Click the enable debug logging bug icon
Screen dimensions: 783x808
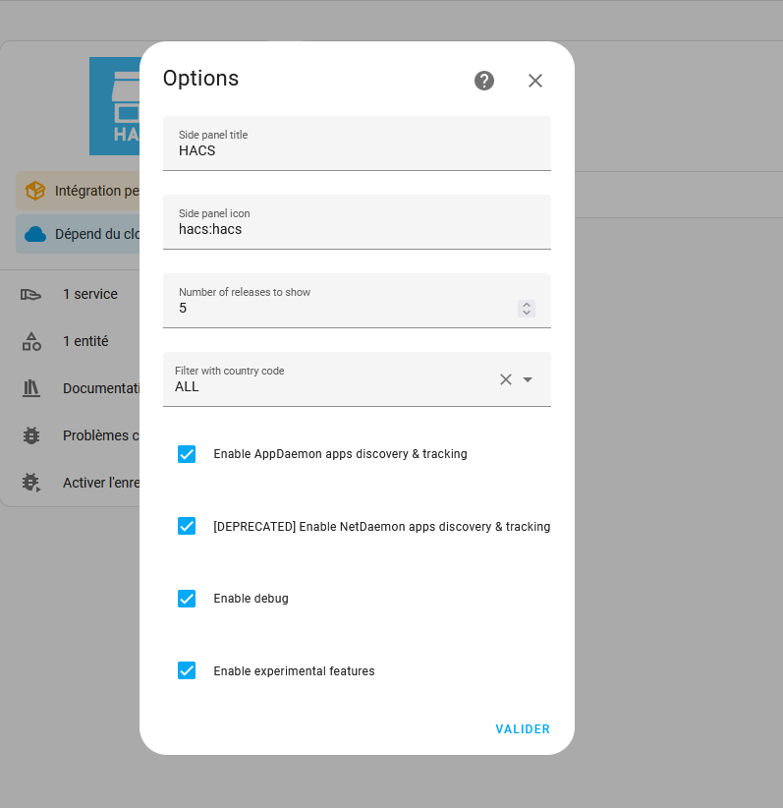pos(31,483)
